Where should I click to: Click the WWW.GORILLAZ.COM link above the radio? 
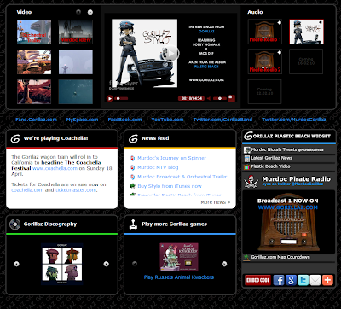point(288,207)
